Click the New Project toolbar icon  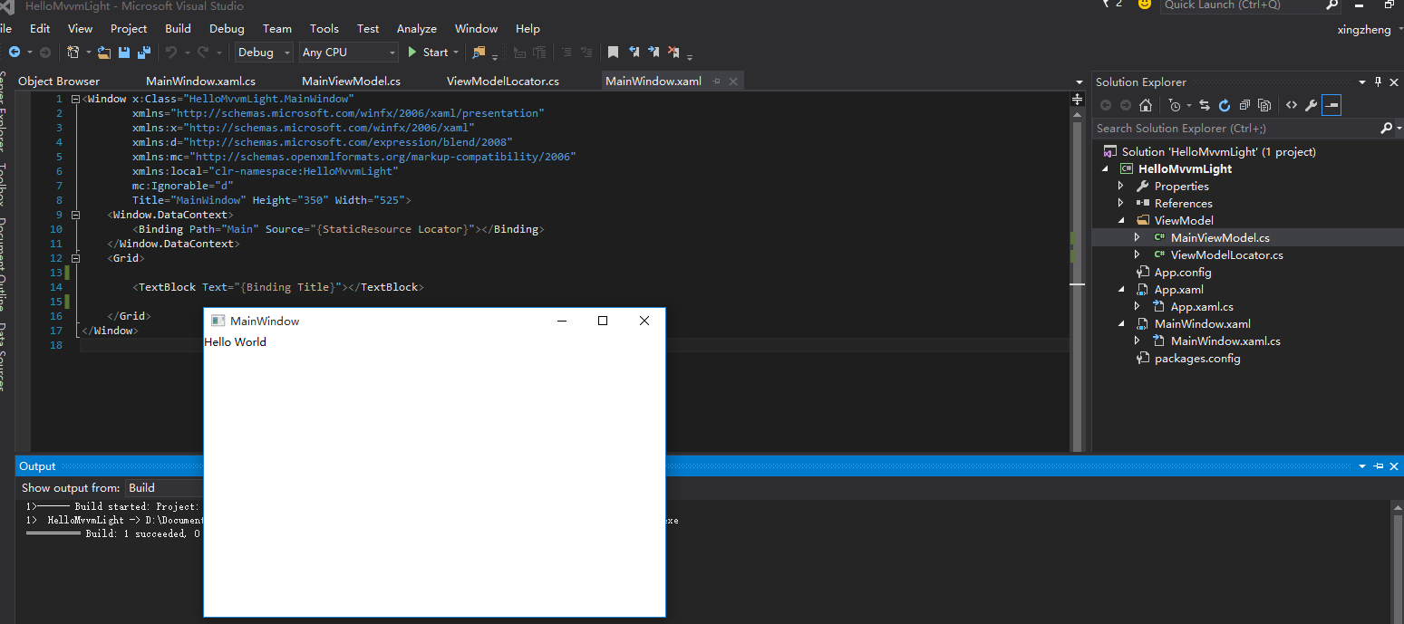click(73, 53)
